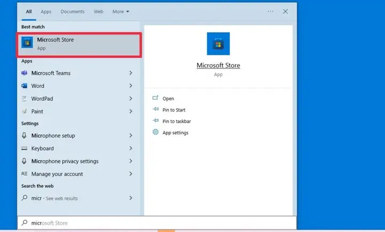
Task: Open App settings
Action: click(x=175, y=133)
